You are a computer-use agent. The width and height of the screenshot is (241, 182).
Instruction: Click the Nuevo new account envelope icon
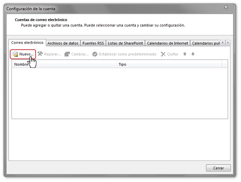pyautogui.click(x=15, y=54)
